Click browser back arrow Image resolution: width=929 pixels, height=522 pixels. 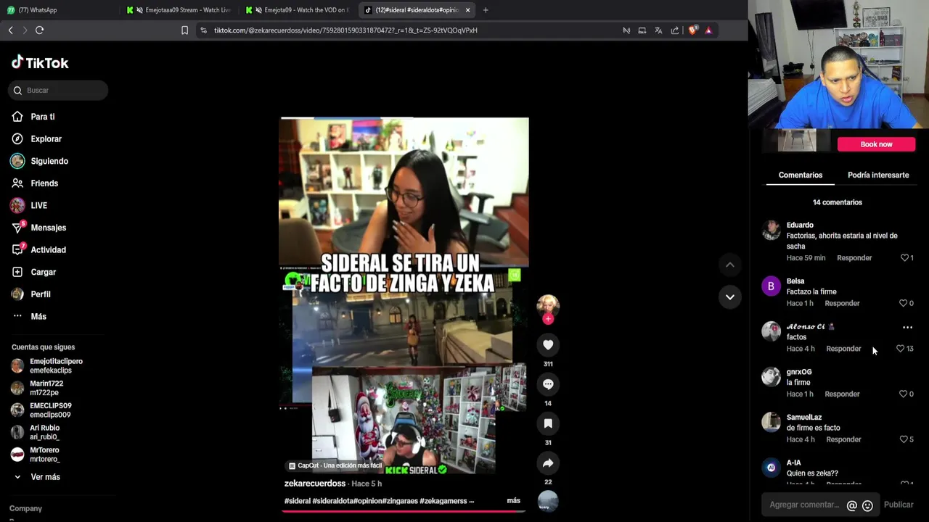(10, 30)
